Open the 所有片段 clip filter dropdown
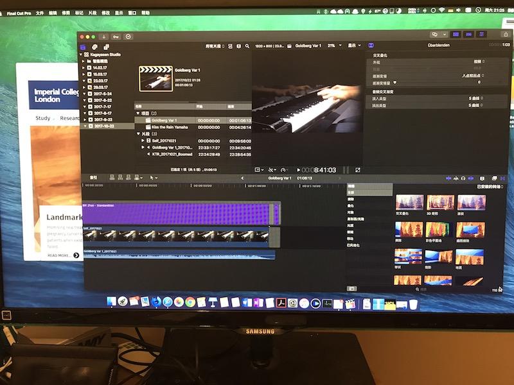 (215, 46)
